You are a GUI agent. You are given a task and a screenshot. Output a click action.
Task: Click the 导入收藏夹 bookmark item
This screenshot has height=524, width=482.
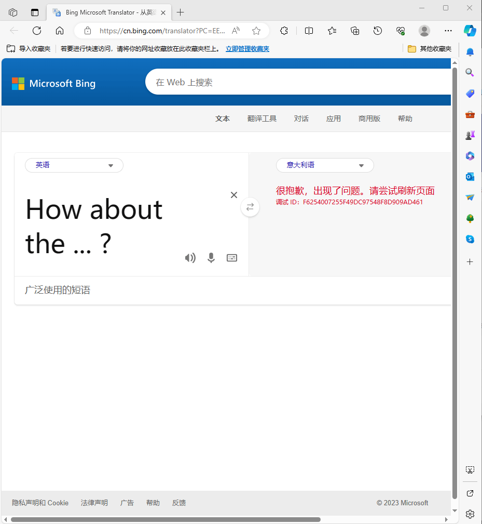click(29, 49)
